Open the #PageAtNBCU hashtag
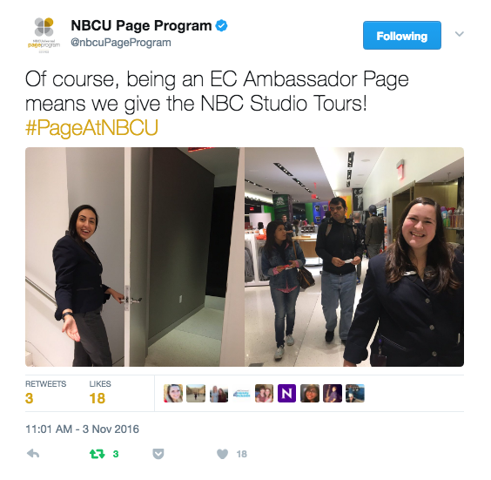491x480 pixels. [x=91, y=127]
